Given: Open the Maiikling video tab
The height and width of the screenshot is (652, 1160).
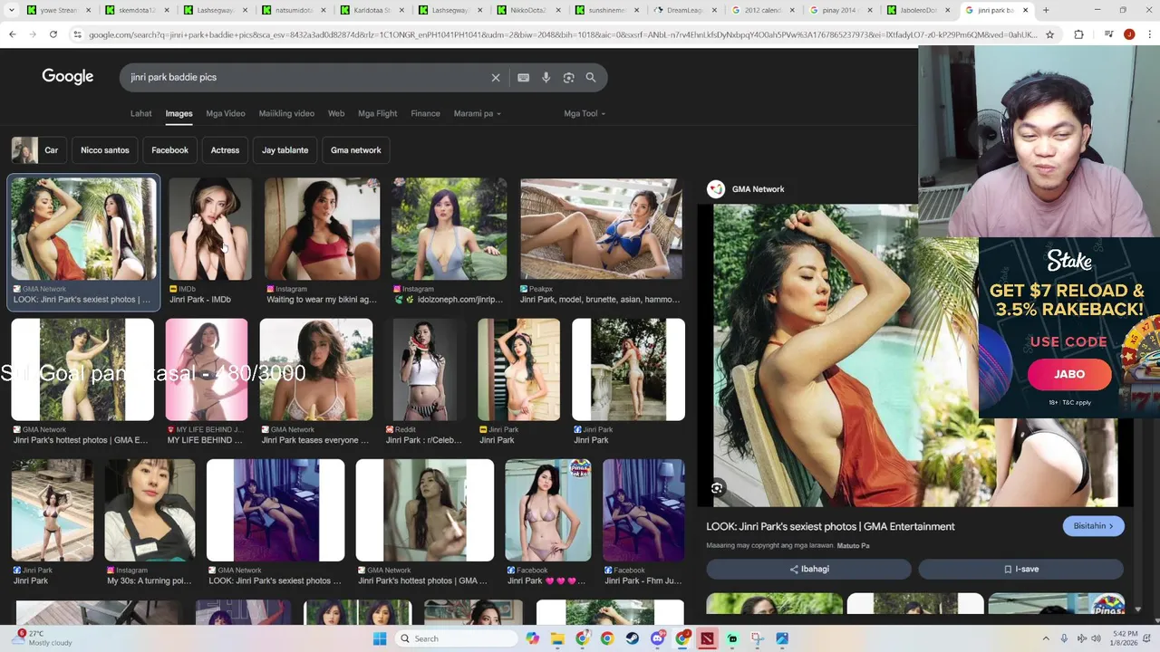Looking at the screenshot, I should [x=286, y=113].
